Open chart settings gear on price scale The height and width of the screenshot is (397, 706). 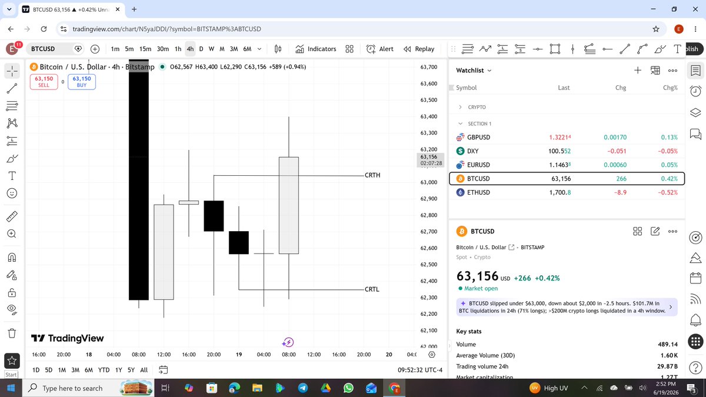tap(432, 355)
